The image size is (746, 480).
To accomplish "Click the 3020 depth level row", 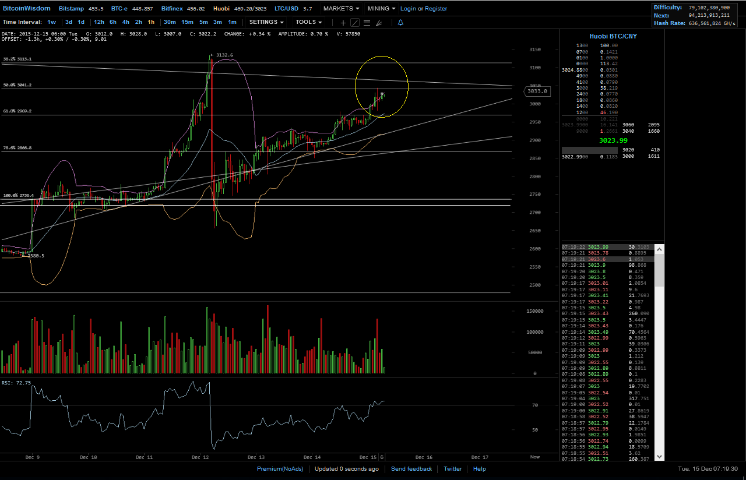I will (640, 150).
